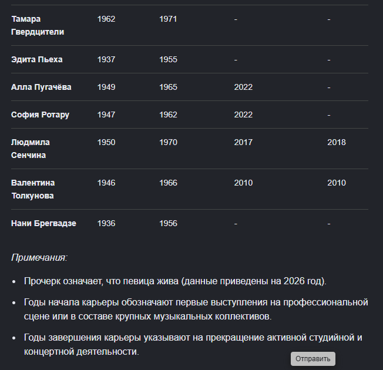The width and height of the screenshot is (383, 370).
Task: Click the Эдита Пьеха row name
Action: pos(37,59)
